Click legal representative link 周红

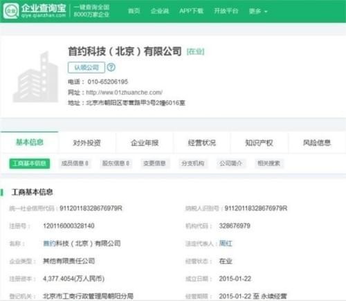tap(226, 244)
